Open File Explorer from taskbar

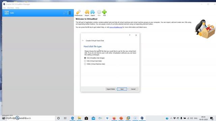(x=79, y=118)
